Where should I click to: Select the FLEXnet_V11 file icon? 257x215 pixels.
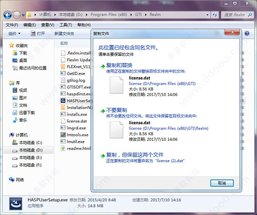click(x=63, y=67)
